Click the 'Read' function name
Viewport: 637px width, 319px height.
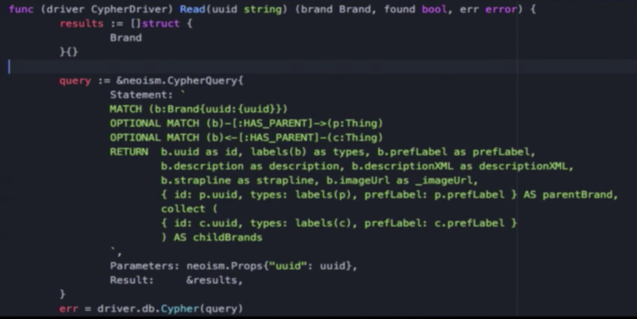pyautogui.click(x=192, y=9)
